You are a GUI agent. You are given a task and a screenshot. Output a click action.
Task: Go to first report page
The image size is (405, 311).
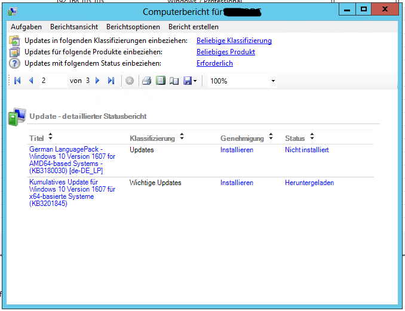tap(17, 81)
